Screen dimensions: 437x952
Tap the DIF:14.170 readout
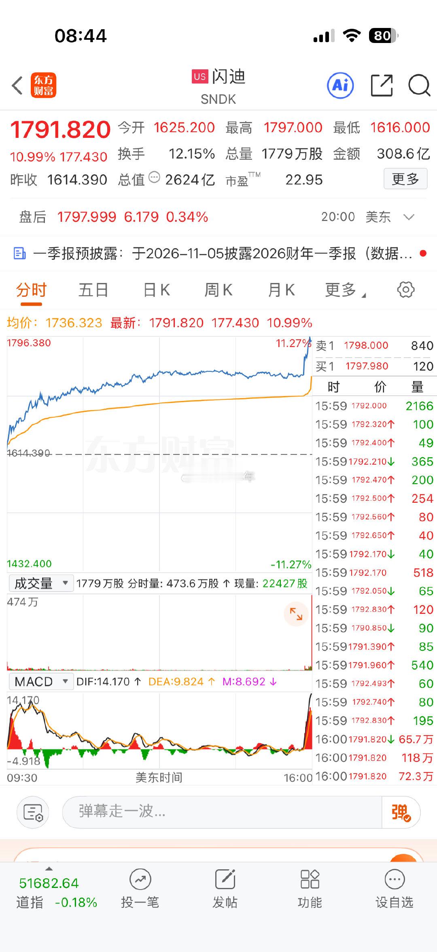(x=109, y=682)
